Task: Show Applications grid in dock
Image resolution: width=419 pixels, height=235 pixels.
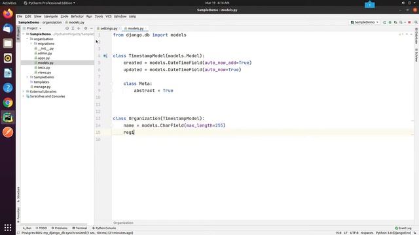Action: point(8,227)
